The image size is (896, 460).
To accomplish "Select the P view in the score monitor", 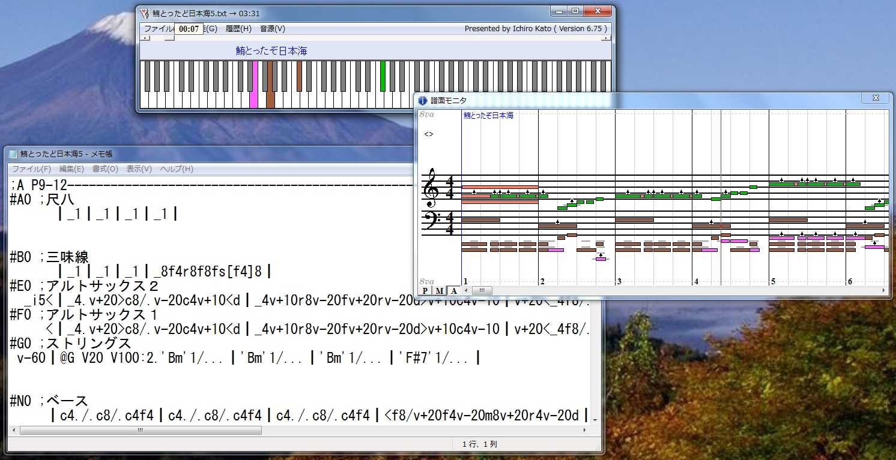I will pos(425,291).
